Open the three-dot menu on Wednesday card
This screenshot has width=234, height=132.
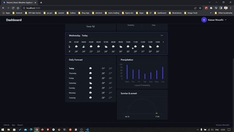[162, 36]
